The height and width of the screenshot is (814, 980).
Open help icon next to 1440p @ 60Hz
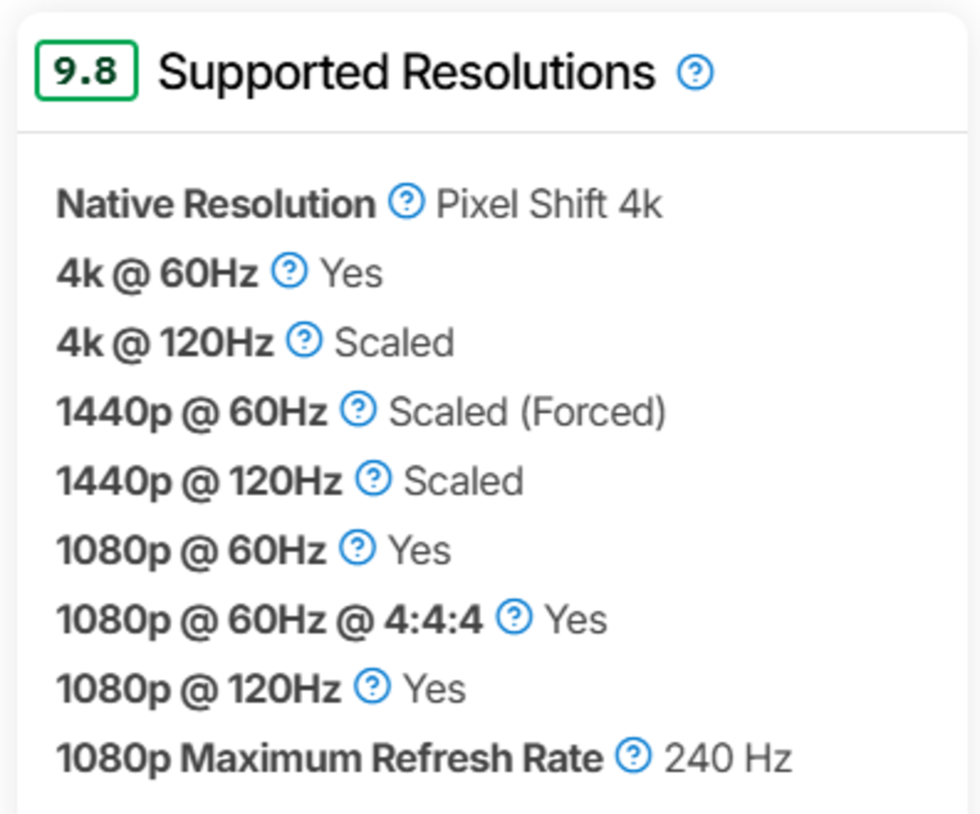tap(358, 409)
